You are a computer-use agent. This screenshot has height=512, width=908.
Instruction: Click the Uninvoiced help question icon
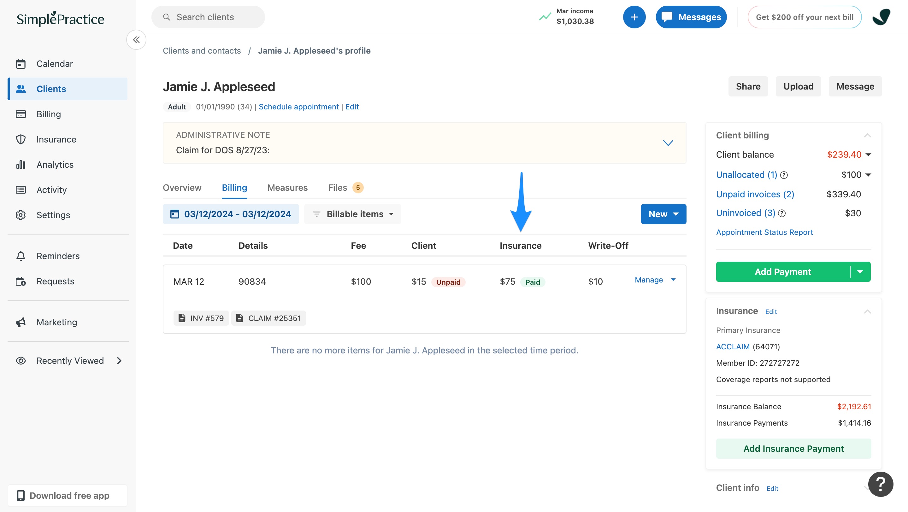(782, 213)
